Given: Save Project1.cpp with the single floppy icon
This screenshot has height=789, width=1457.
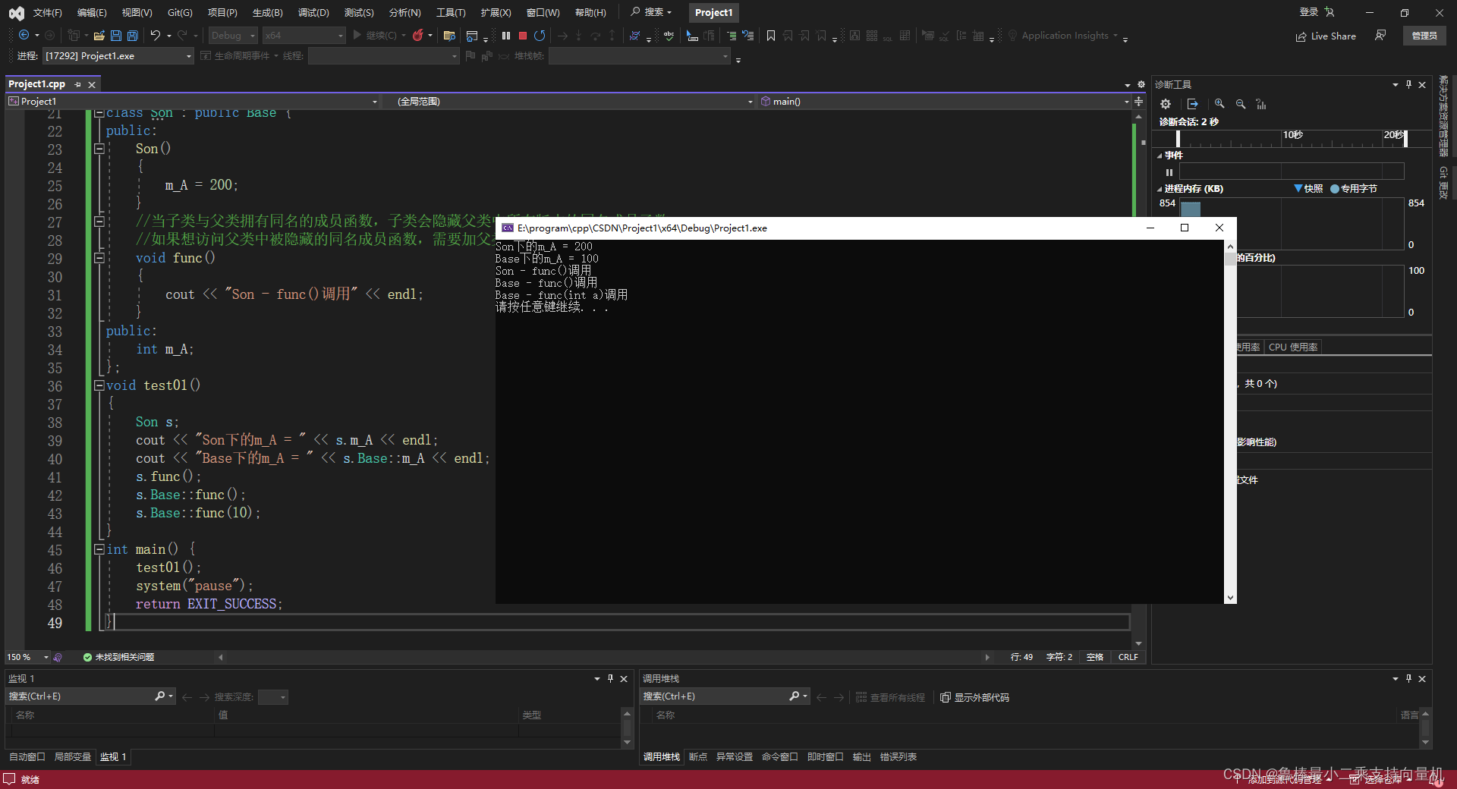Looking at the screenshot, I should 116,36.
